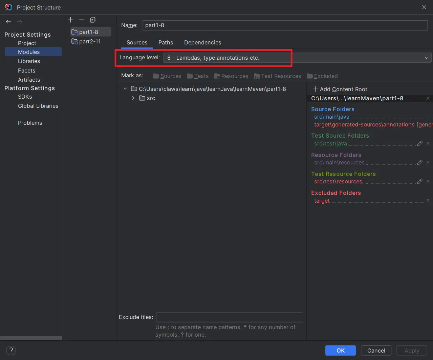This screenshot has width=433, height=360.
Task: Click the back navigation arrow
Action: click(8, 22)
